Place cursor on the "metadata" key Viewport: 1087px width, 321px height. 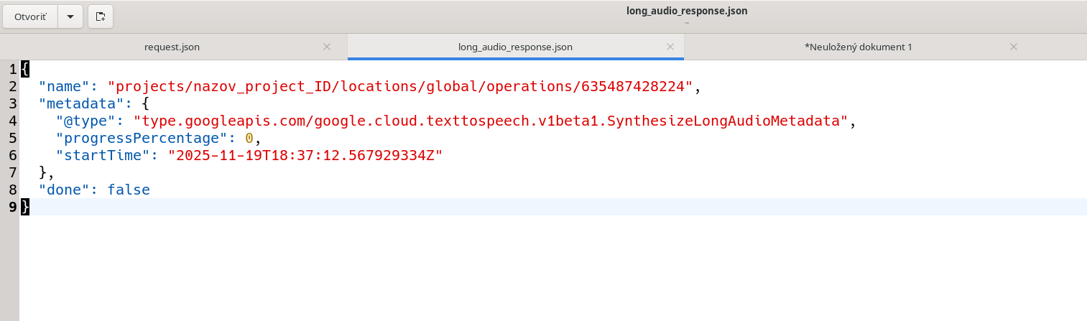(x=81, y=104)
